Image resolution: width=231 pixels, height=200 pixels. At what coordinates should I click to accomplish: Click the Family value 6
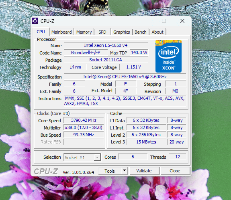74,84
